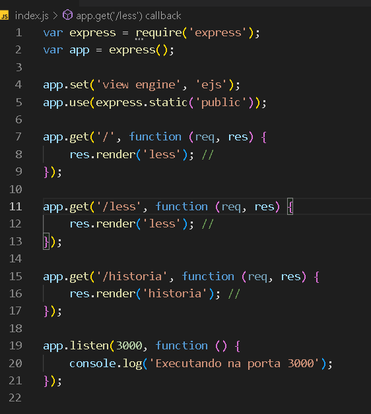Click console.log on line 20
The width and height of the screenshot is (371, 414).
(x=106, y=364)
